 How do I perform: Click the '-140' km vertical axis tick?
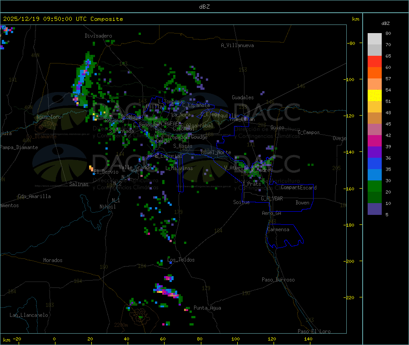[x=350, y=152]
